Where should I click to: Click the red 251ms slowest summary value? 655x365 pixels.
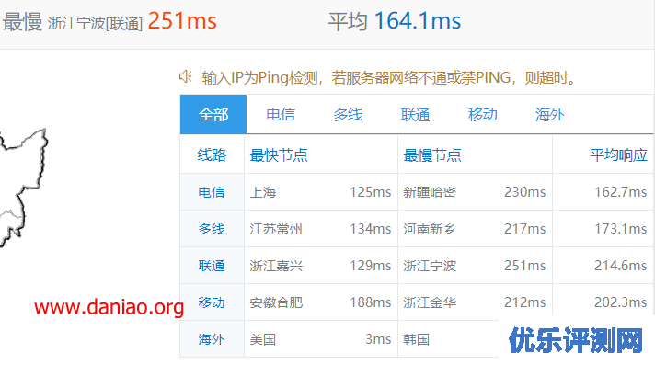(x=182, y=20)
